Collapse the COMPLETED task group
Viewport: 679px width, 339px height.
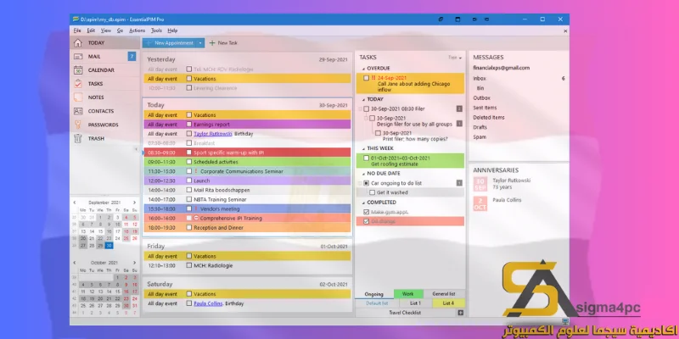(x=363, y=202)
